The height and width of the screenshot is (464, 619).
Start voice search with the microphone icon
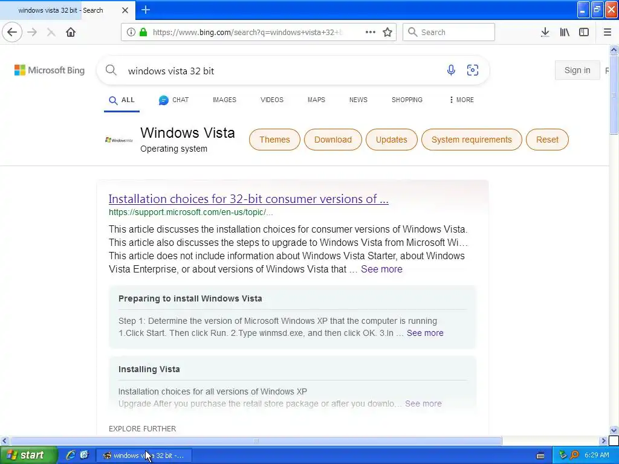coord(451,70)
